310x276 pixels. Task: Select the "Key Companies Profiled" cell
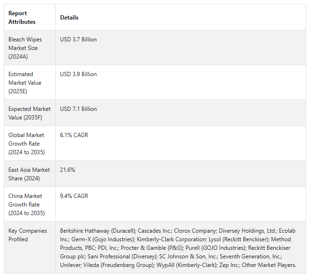click(x=28, y=235)
